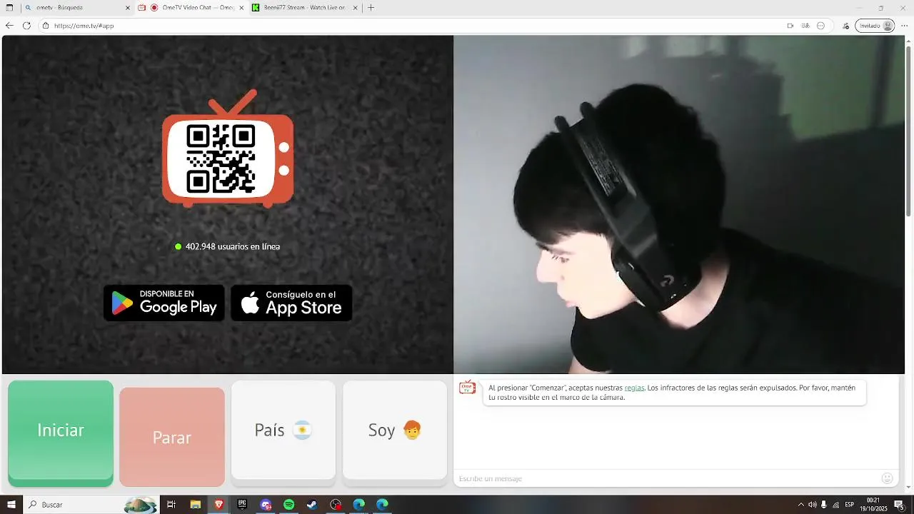Open the Windows Start menu
The width and height of the screenshot is (914, 514).
[11, 505]
